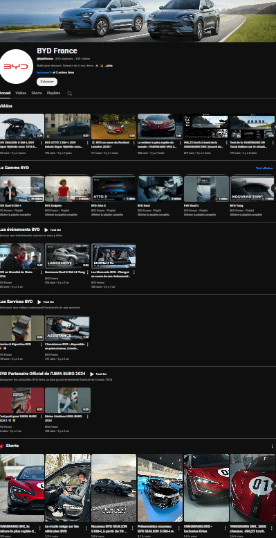Open the BYD Dolphin playlist thumbnail
The height and width of the screenshot is (538, 276).
tap(68, 189)
